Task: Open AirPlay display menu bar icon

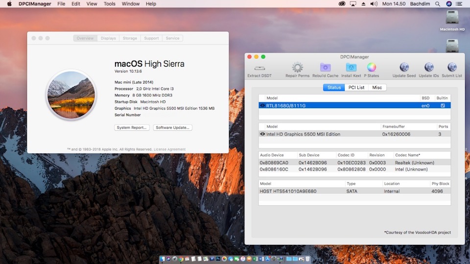Action: pos(353,4)
